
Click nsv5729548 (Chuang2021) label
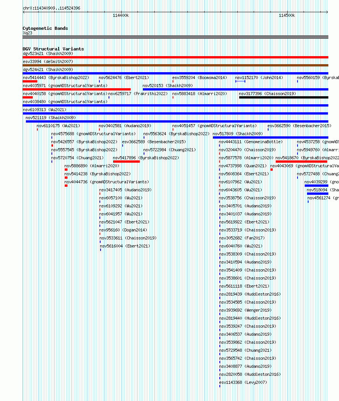pyautogui.click(x=245, y=350)
